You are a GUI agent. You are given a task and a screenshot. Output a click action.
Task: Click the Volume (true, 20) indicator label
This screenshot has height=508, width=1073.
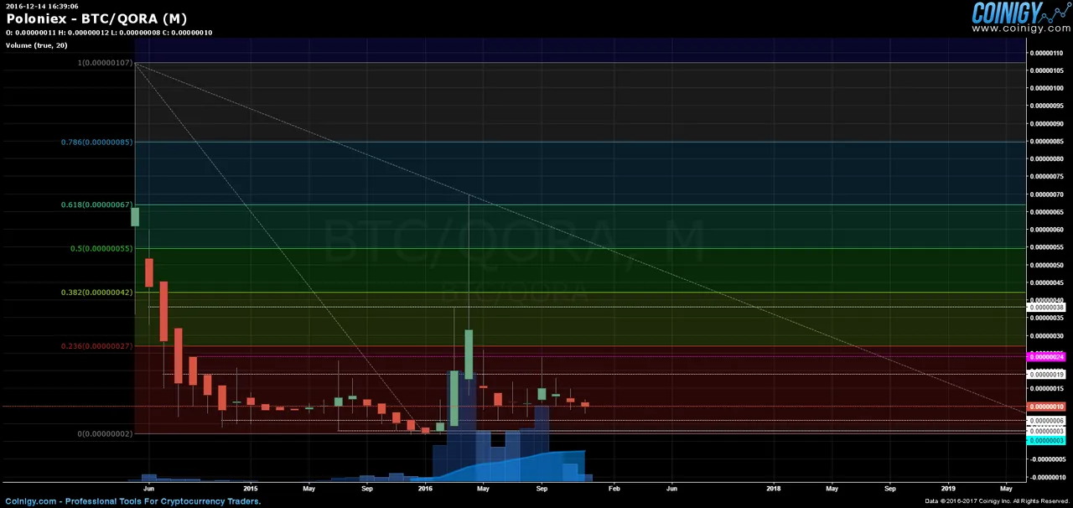pyautogui.click(x=36, y=45)
